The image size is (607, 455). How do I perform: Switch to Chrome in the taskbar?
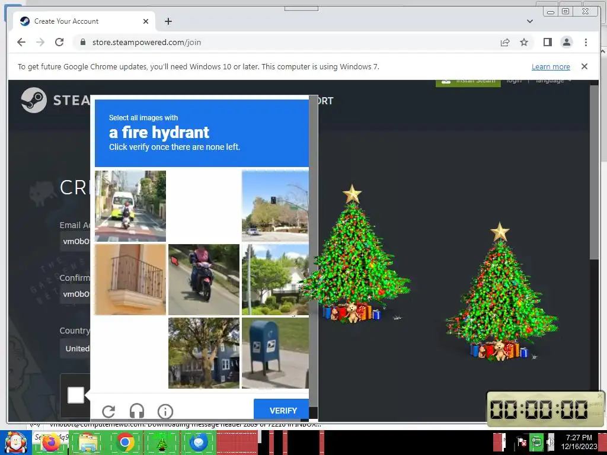(x=125, y=442)
